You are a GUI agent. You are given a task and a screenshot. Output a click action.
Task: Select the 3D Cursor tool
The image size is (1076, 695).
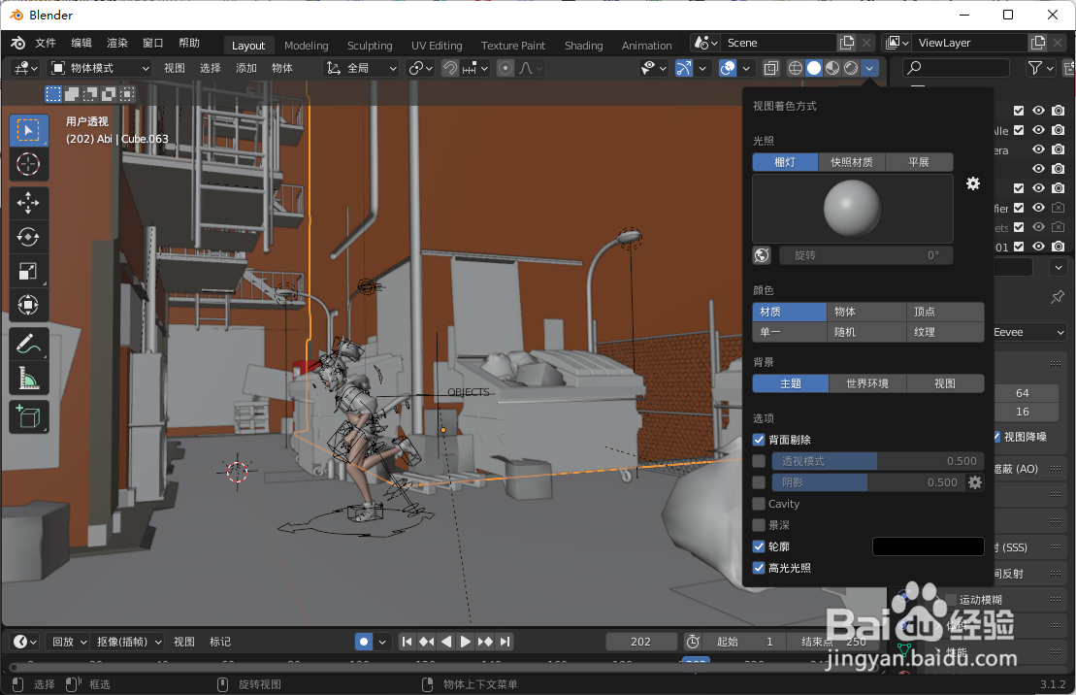point(28,164)
